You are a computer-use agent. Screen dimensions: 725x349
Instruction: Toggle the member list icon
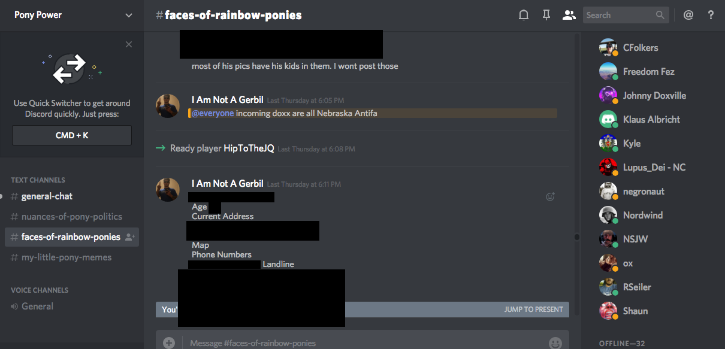[569, 15]
